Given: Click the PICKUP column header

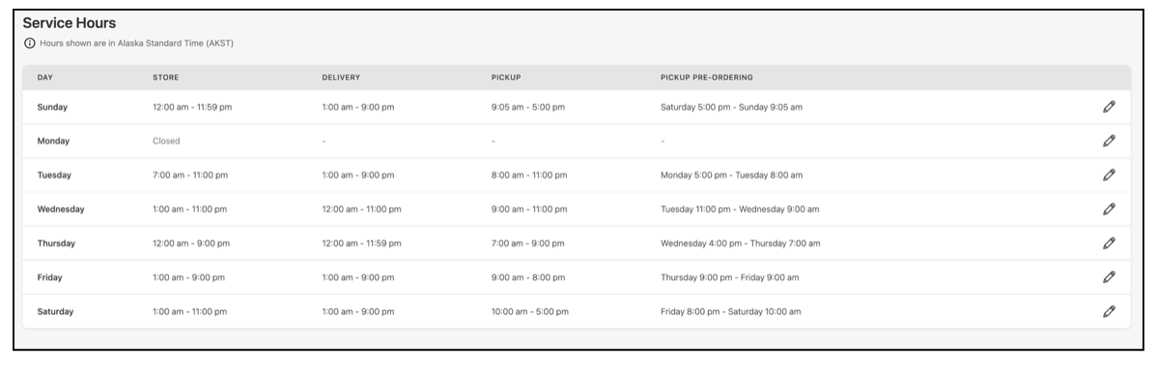Looking at the screenshot, I should pos(506,77).
